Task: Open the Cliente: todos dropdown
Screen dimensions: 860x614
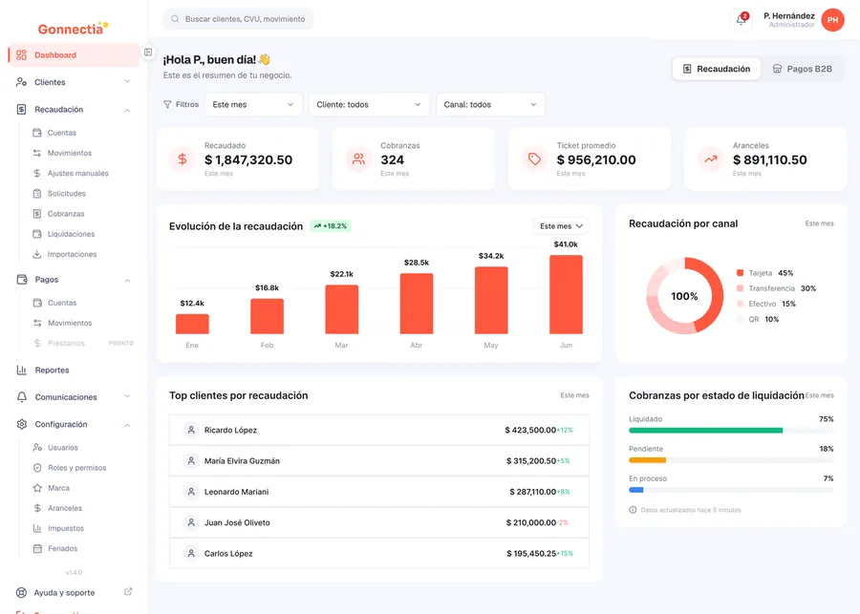Action: point(369,104)
